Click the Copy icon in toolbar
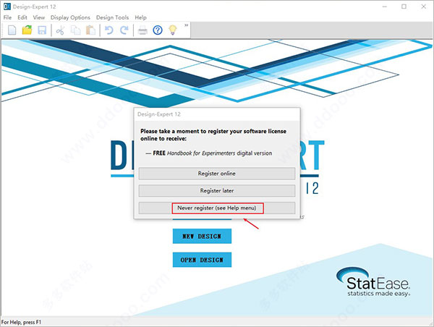Screen dimensions: 434x327 (75, 30)
